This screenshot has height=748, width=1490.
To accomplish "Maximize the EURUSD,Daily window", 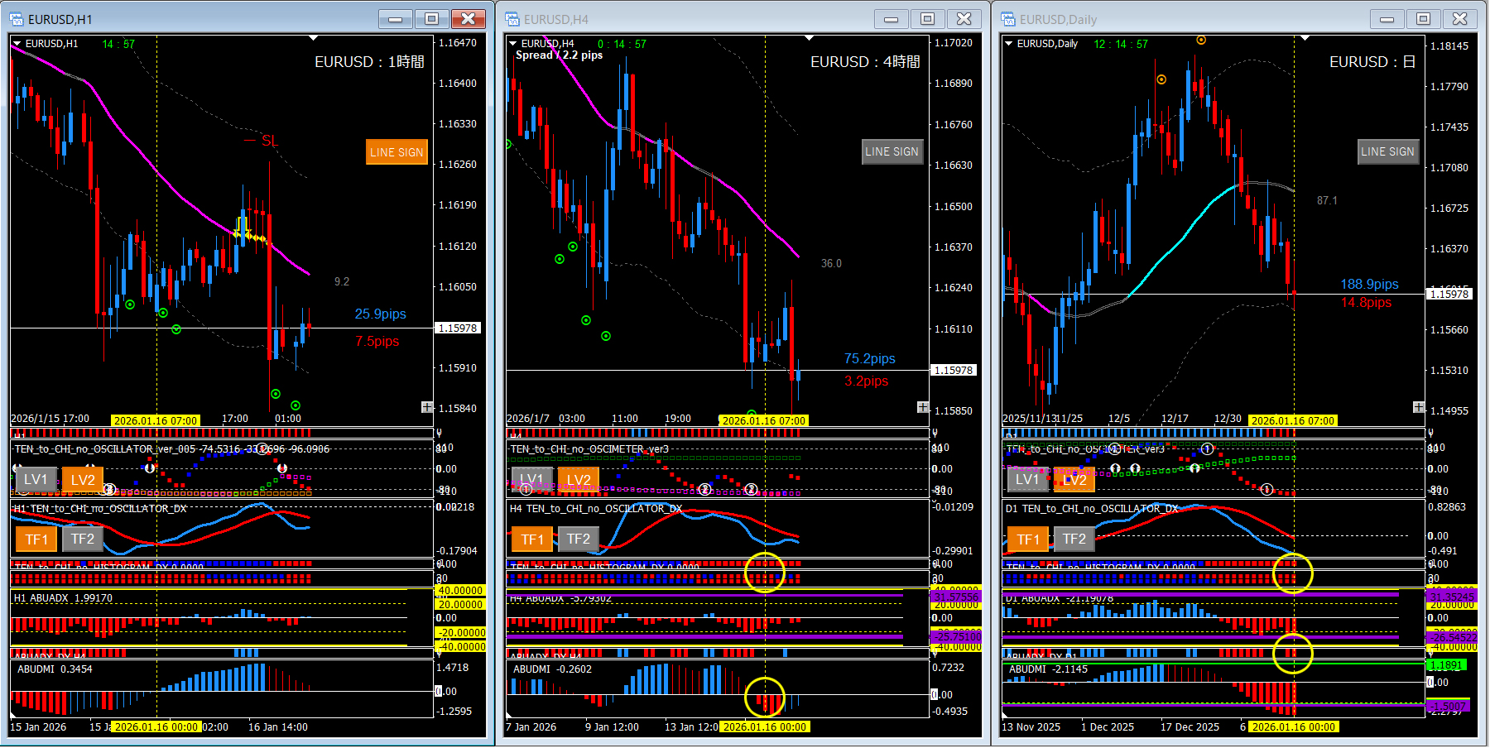I will coord(1424,18).
